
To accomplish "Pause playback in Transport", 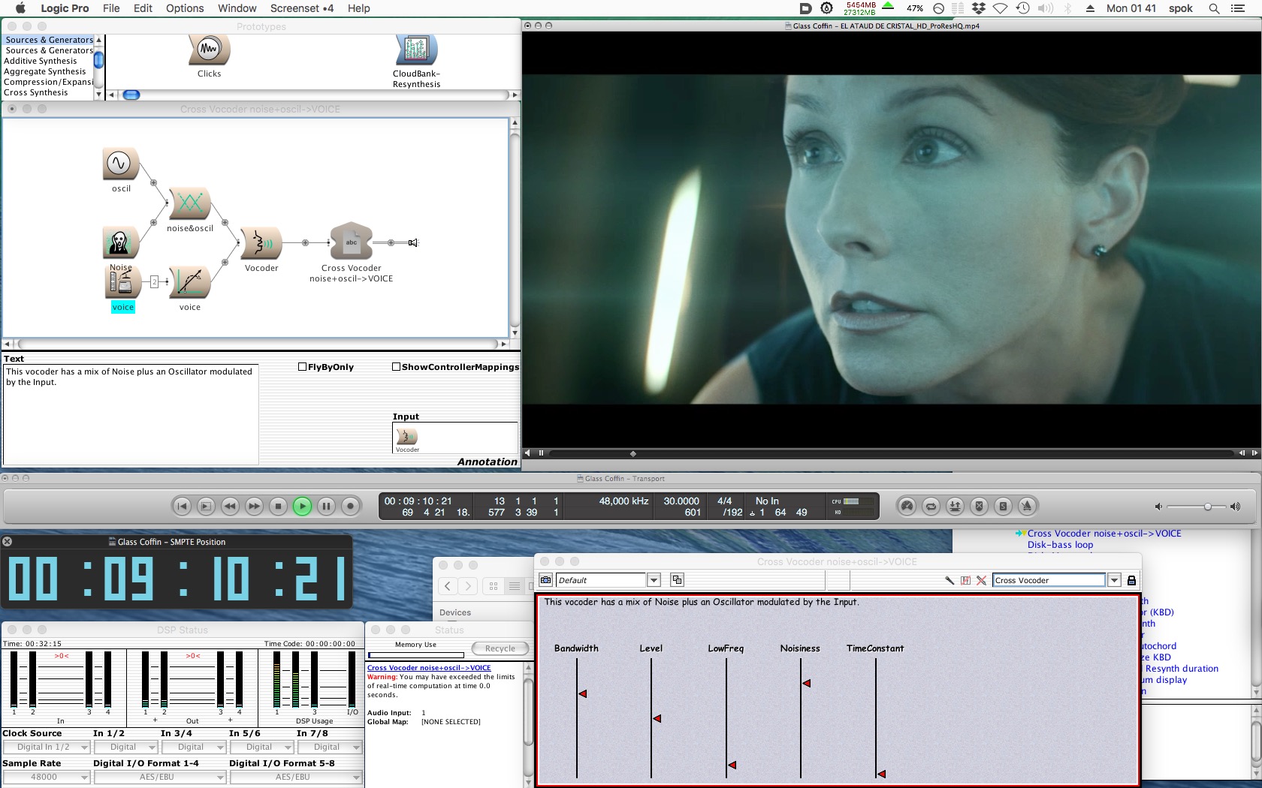I will tap(326, 506).
